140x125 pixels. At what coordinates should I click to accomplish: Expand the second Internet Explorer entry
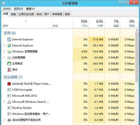point(4,46)
